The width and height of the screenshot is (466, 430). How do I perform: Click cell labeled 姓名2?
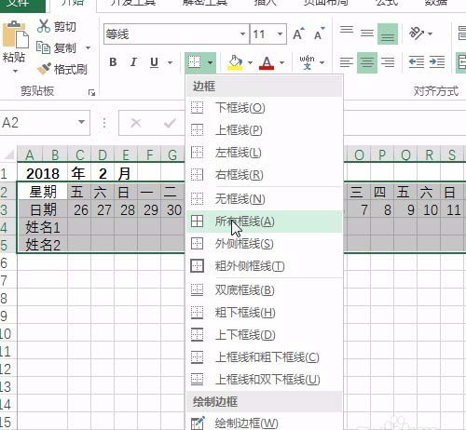point(43,245)
